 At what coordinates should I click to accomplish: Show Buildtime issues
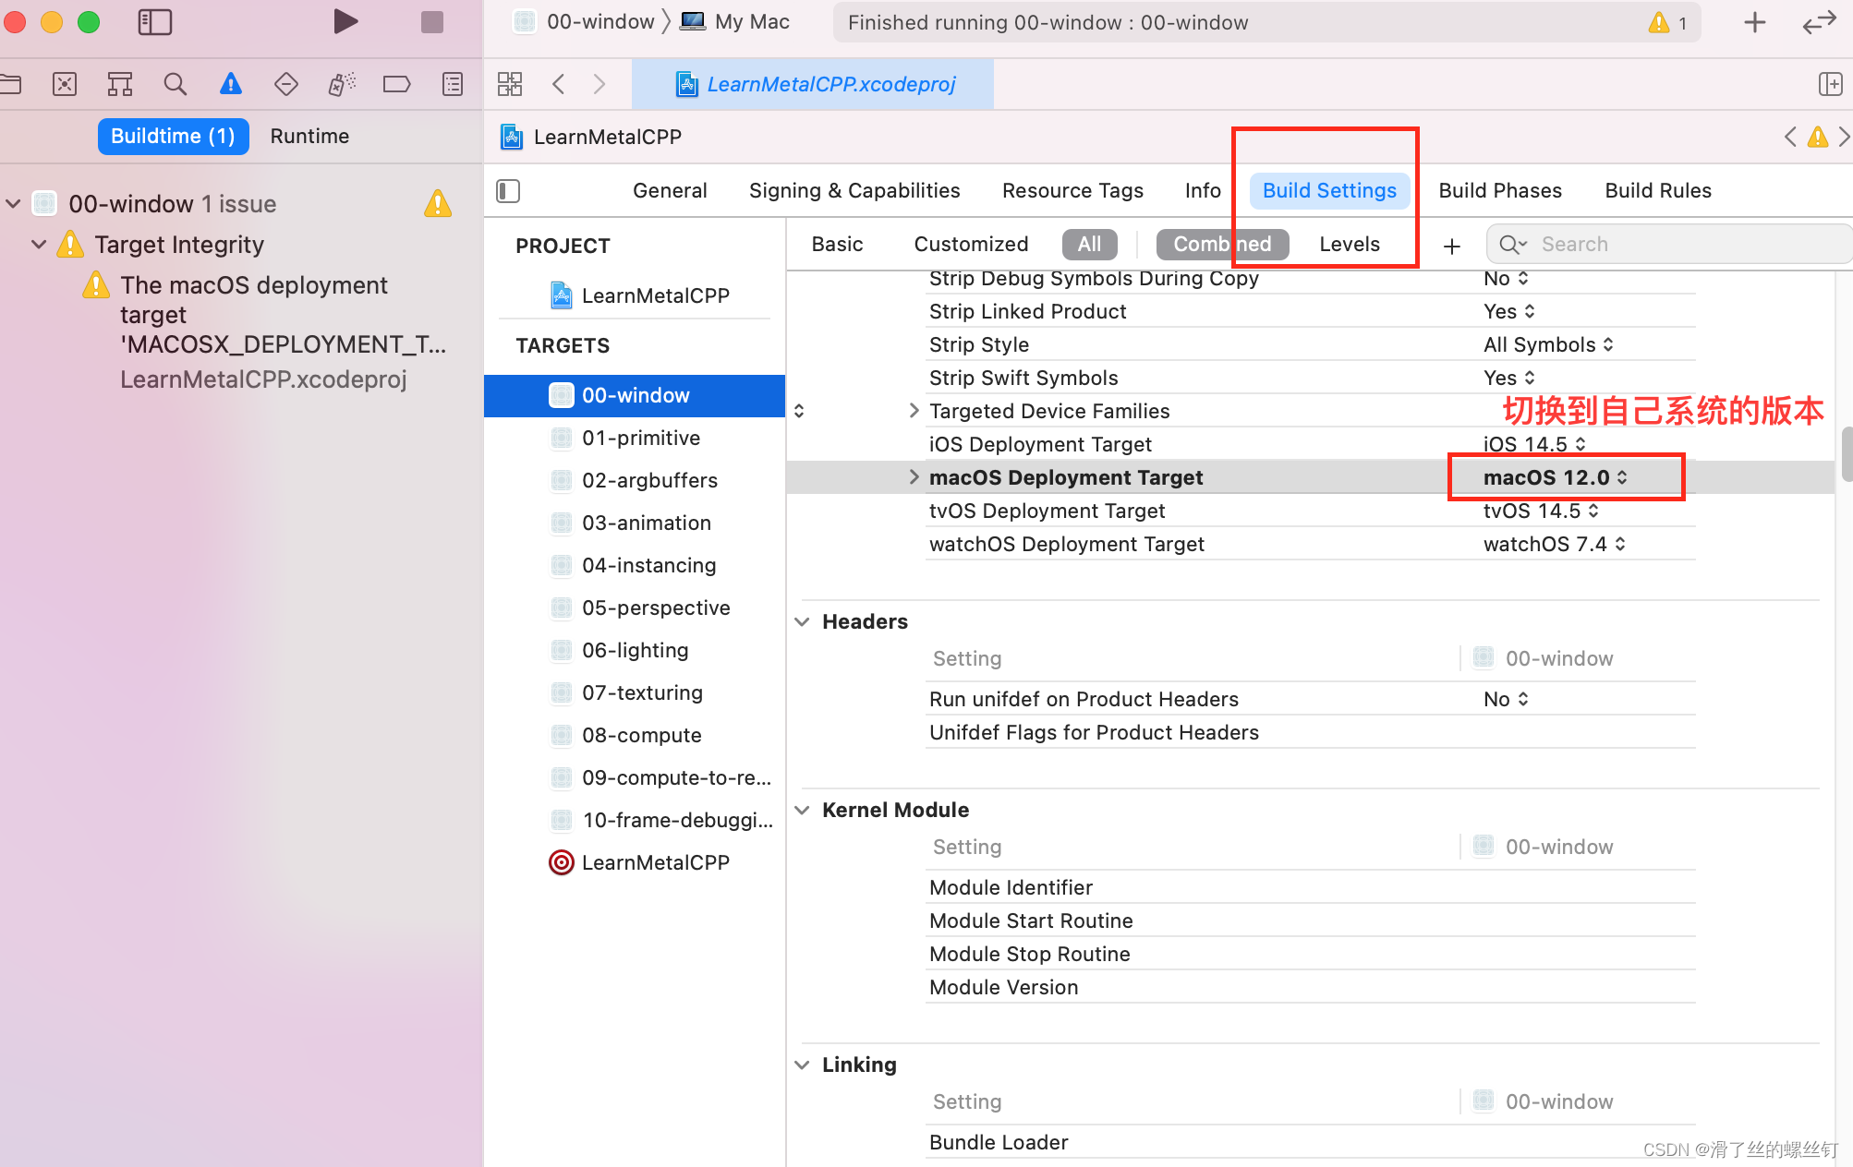click(173, 136)
